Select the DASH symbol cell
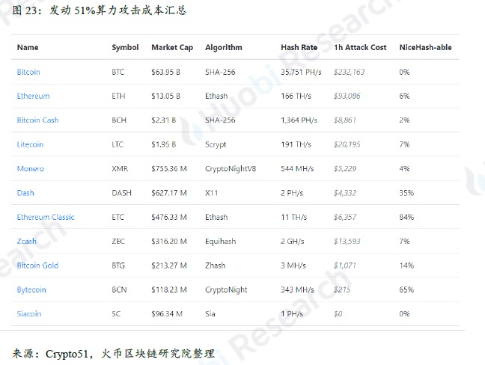The width and height of the screenshot is (485, 365). (121, 193)
